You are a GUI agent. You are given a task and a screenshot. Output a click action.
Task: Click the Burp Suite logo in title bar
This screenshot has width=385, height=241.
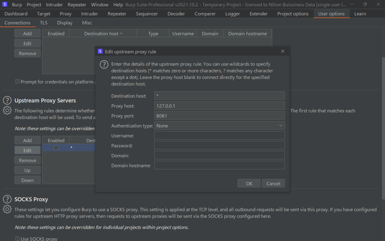tap(5, 4)
